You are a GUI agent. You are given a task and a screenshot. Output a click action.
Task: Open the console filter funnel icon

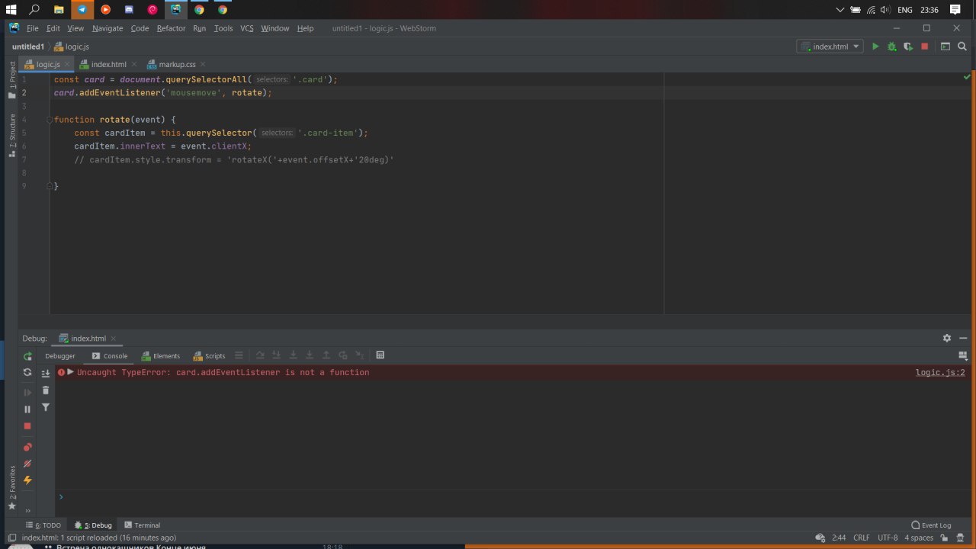coord(46,407)
